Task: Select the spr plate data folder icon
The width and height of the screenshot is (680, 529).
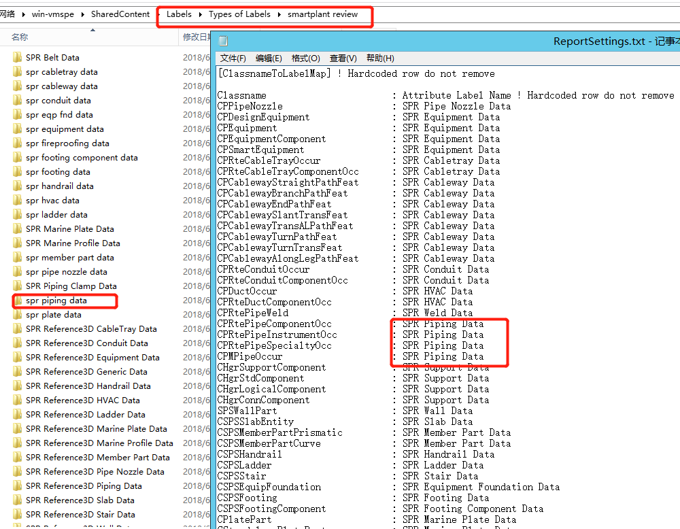Action: coord(18,315)
